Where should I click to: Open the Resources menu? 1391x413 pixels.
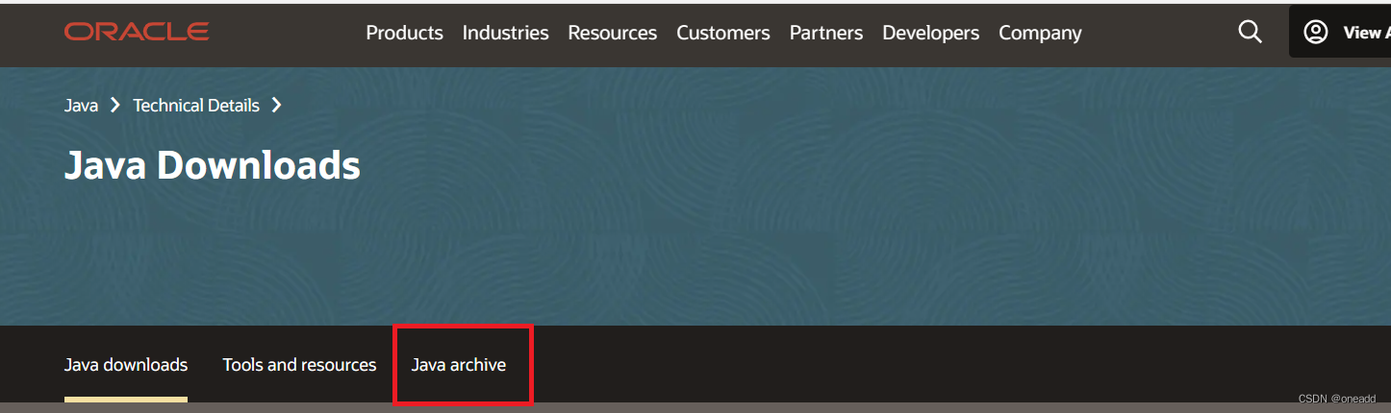[x=612, y=33]
